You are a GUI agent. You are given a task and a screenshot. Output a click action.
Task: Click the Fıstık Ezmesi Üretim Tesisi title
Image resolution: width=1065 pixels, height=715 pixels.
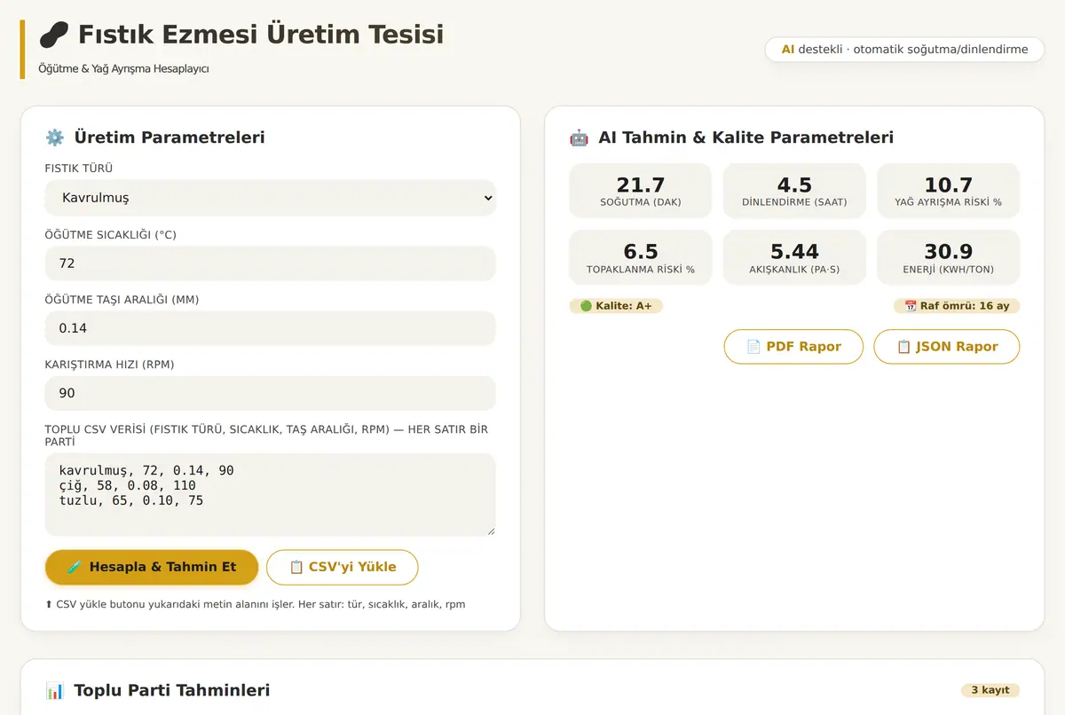tap(261, 35)
